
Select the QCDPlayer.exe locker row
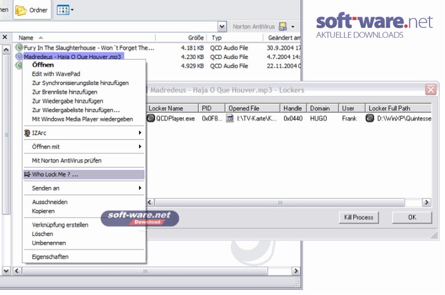pyautogui.click(x=289, y=118)
